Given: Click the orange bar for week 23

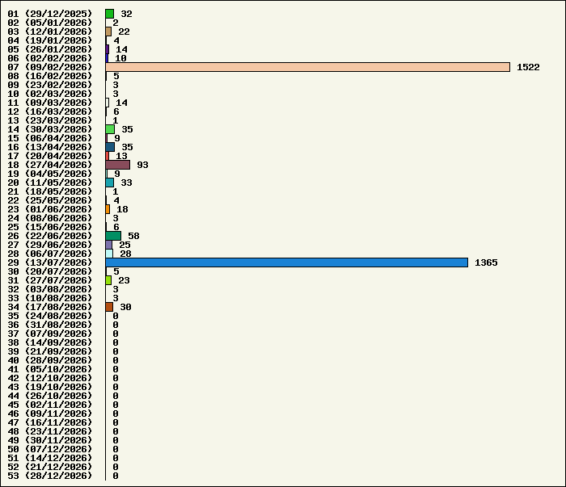Looking at the screenshot, I should [108, 209].
